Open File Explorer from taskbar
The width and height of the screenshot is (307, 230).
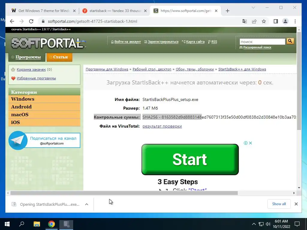tap(37, 224)
